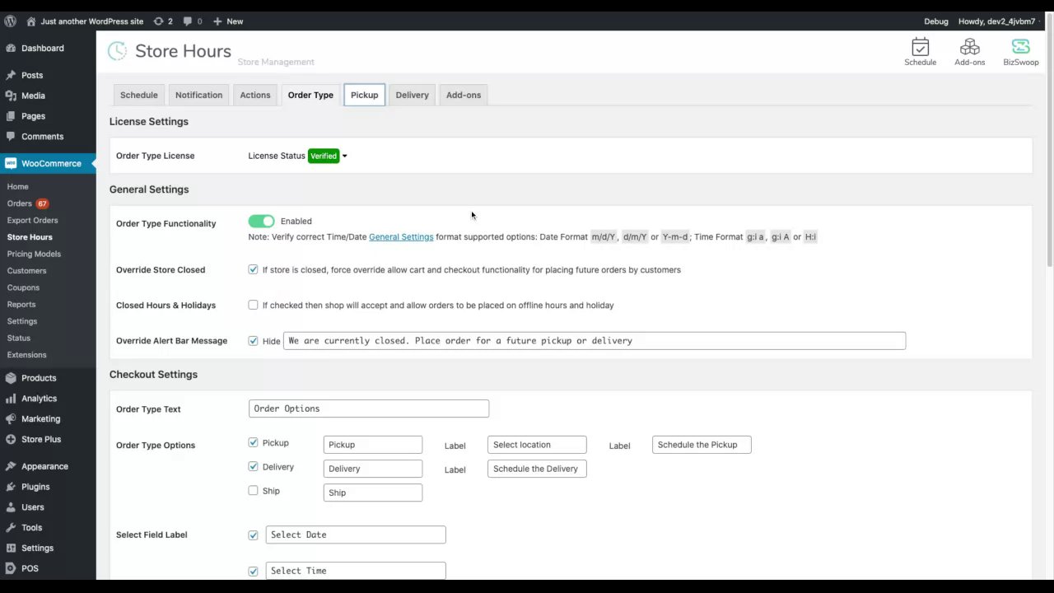Switch to the Delivery tab
Screen dimensions: 1054x593
[x=412, y=95]
